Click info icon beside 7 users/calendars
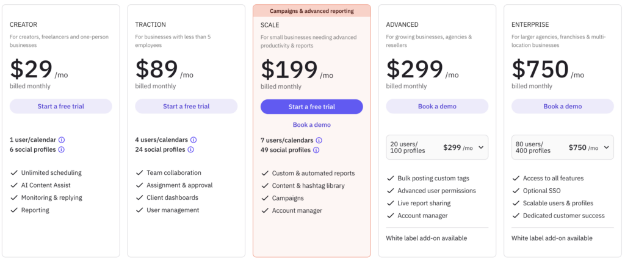 coord(319,140)
